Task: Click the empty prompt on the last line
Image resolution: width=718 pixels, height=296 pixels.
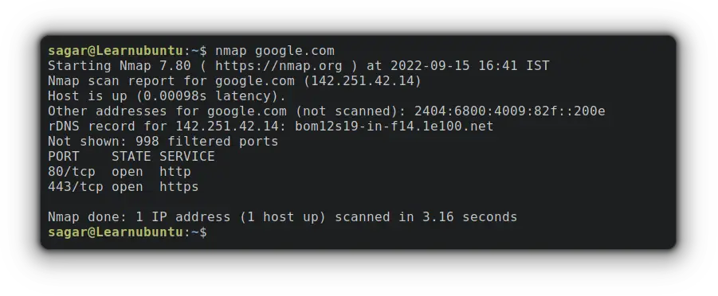Action: [x=128, y=232]
